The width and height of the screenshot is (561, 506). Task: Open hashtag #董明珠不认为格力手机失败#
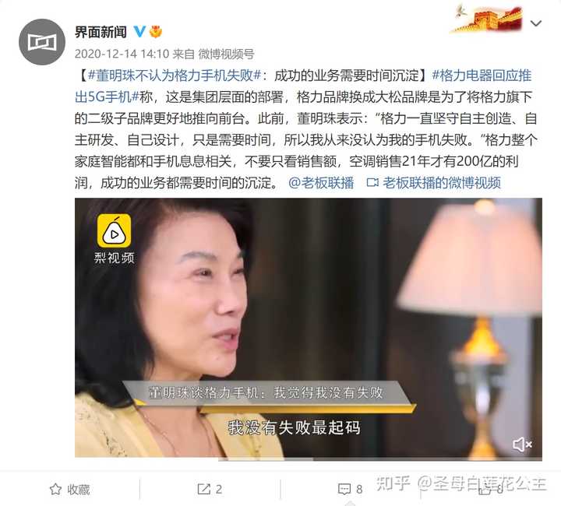175,76
